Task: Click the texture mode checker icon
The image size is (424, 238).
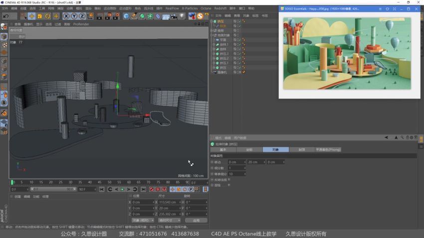Action: pos(4,45)
